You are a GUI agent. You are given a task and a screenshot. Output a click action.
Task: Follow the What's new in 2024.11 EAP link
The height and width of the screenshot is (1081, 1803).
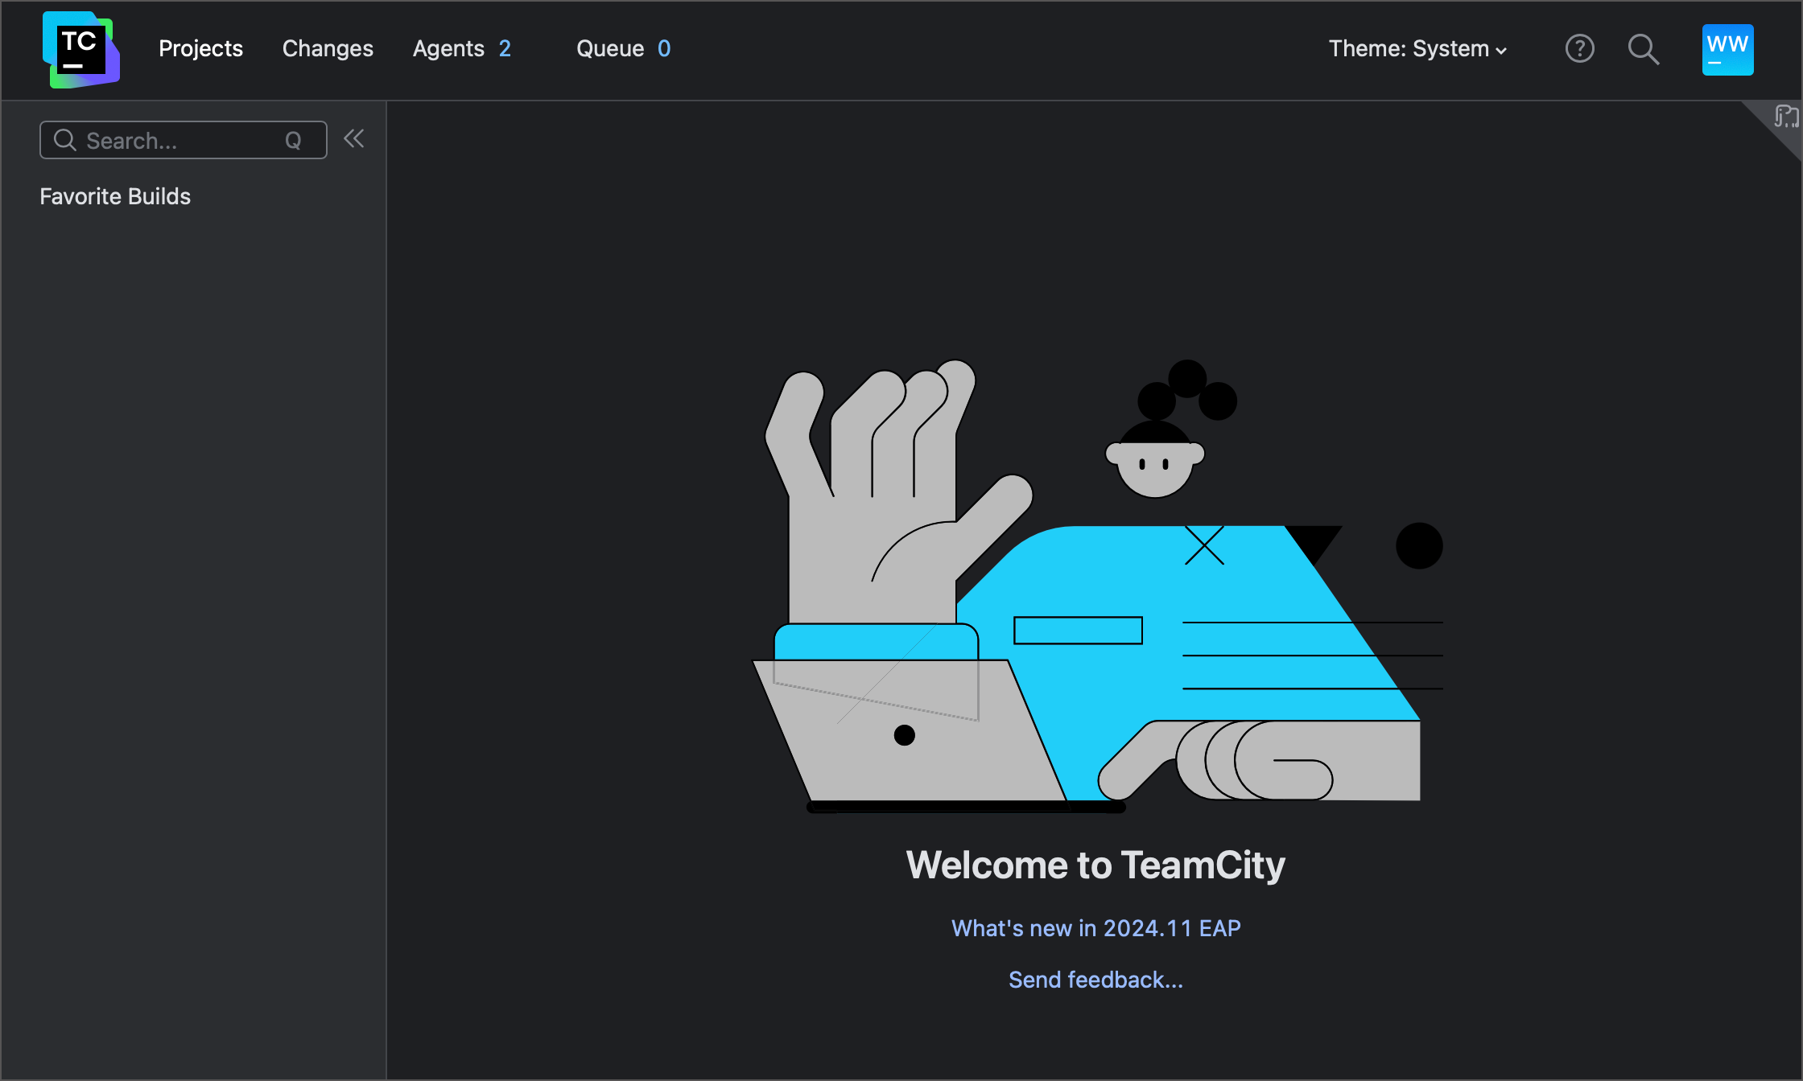(1095, 927)
